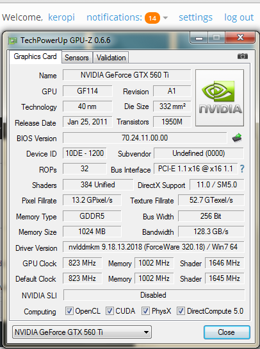Click the Technology field 40 nm

pyautogui.click(x=87, y=106)
